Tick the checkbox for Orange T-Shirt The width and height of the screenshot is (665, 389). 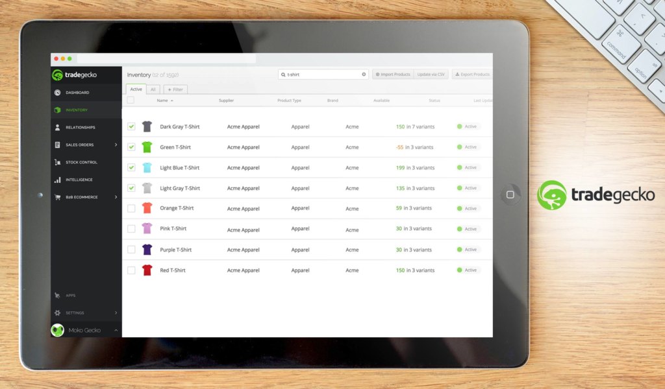point(131,207)
